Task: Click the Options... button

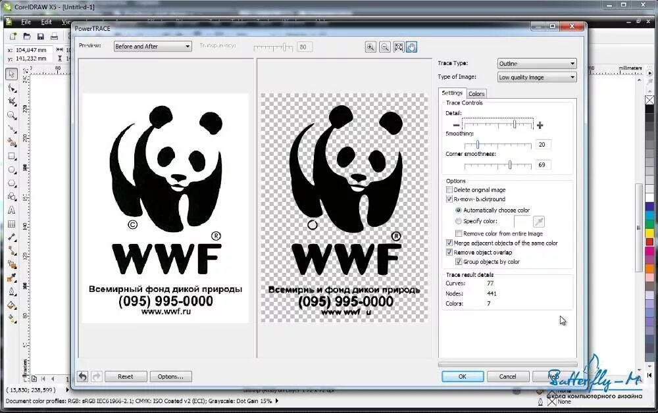Action: click(170, 377)
